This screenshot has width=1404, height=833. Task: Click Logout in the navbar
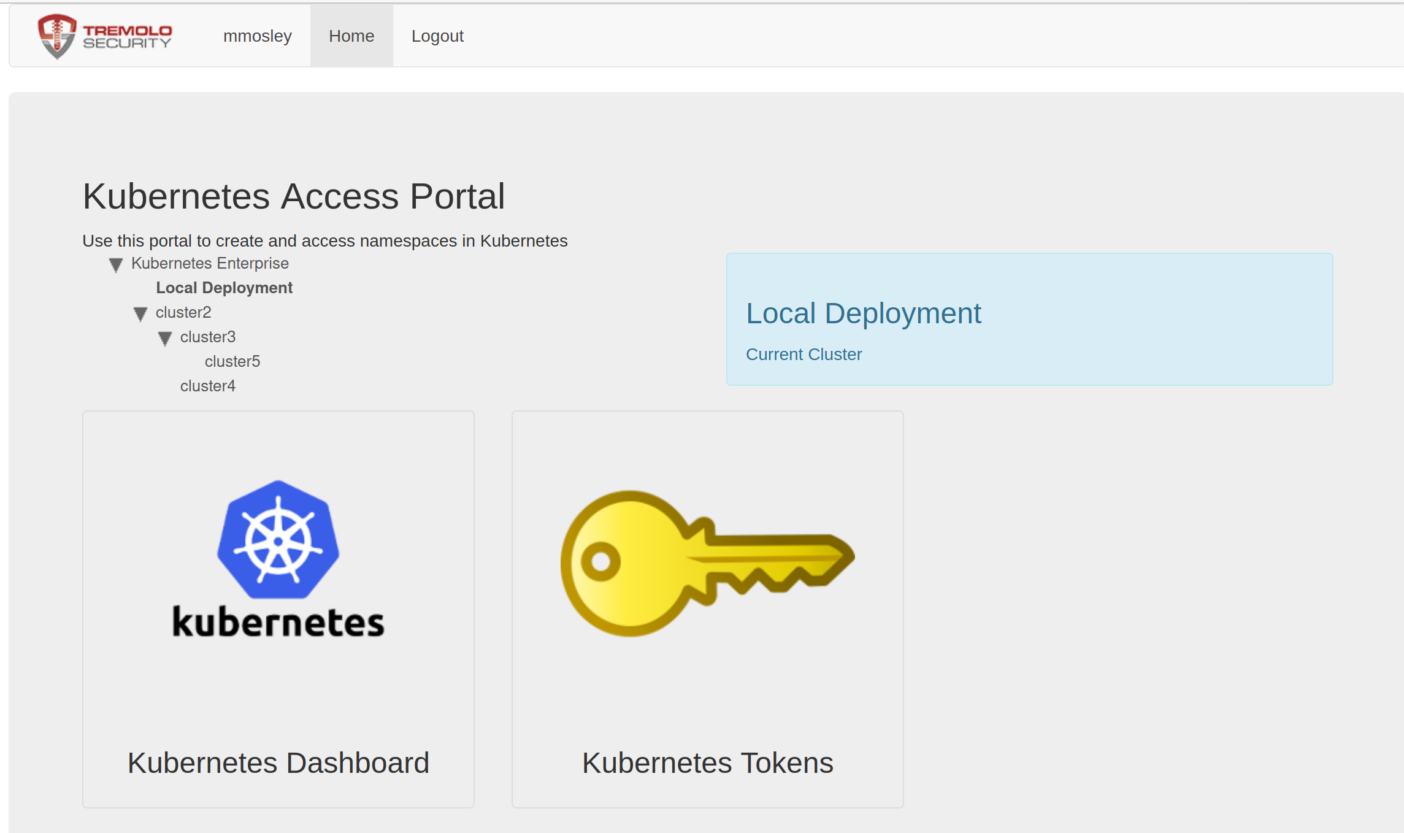[x=437, y=36]
